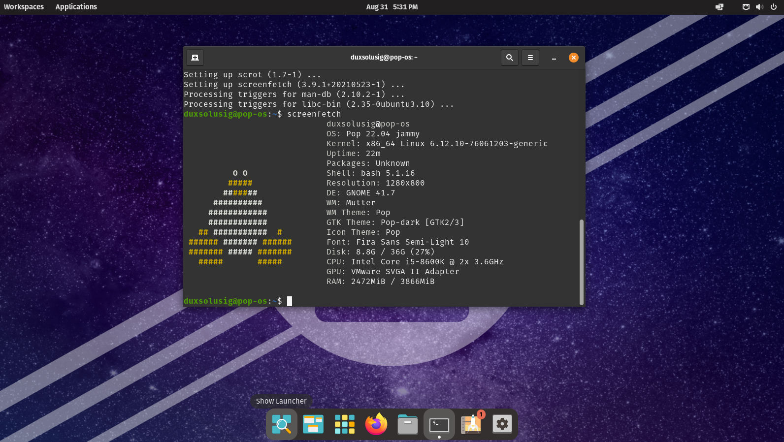The width and height of the screenshot is (784, 442).
Task: Open Settings gear in the dock
Action: (x=502, y=424)
